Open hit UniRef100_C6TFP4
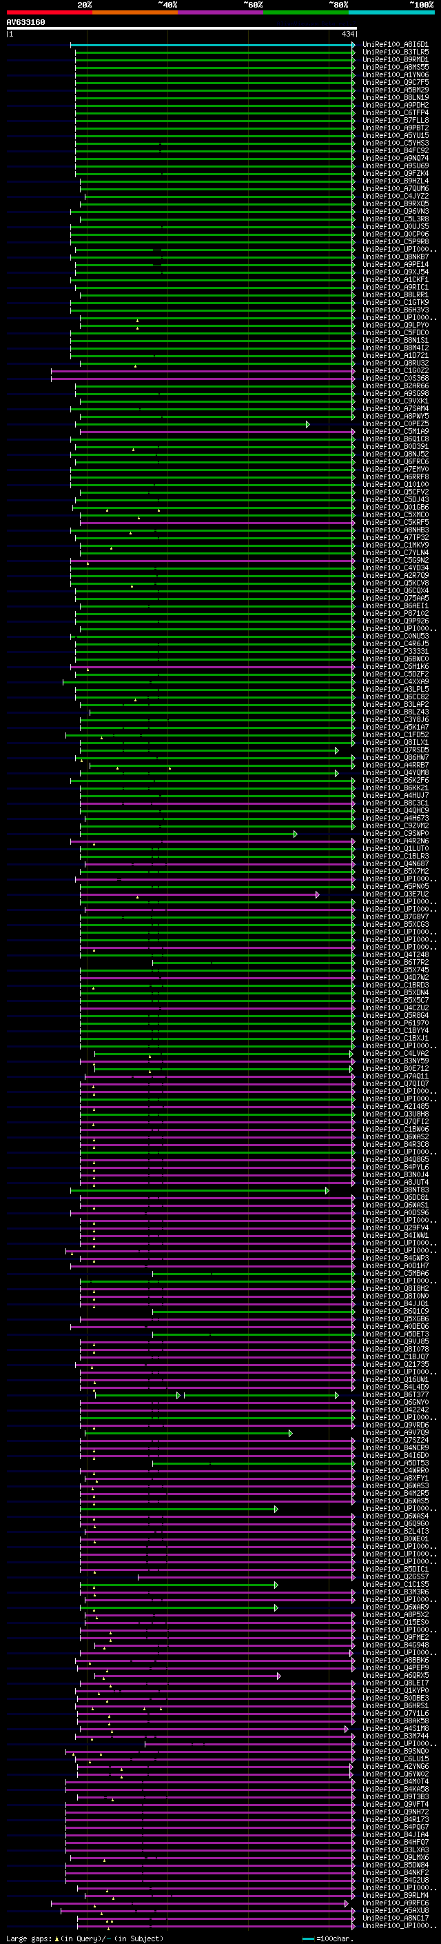This screenshot has height=1944, width=441. (x=395, y=112)
